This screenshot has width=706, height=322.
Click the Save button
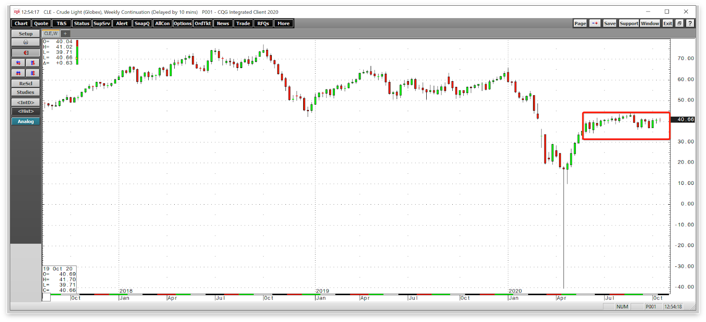click(x=610, y=23)
